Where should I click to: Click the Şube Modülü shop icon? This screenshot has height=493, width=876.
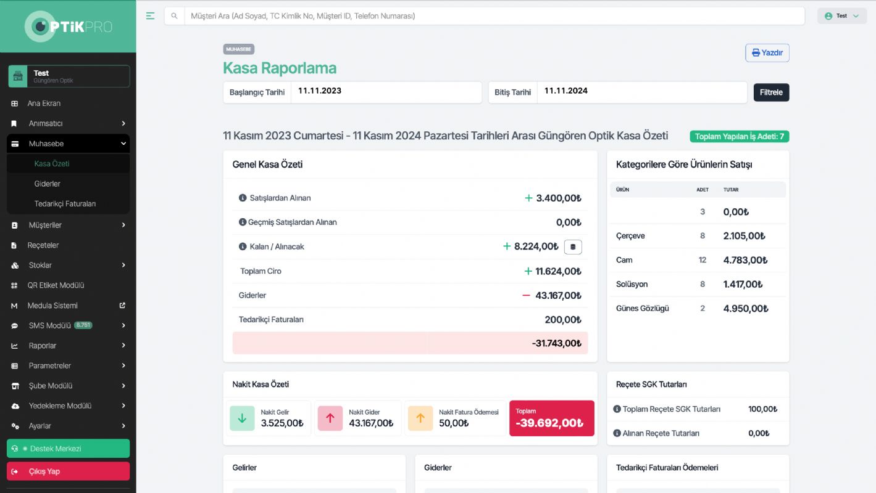15,386
